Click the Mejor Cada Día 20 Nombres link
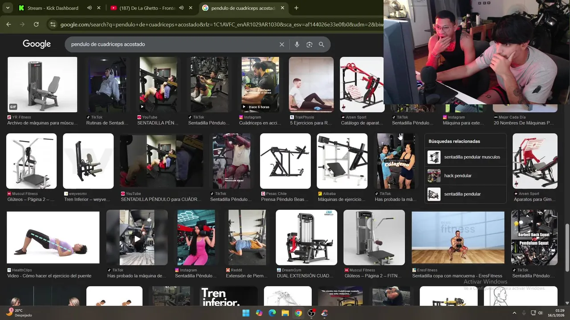Image resolution: width=570 pixels, height=320 pixels. 524,123
